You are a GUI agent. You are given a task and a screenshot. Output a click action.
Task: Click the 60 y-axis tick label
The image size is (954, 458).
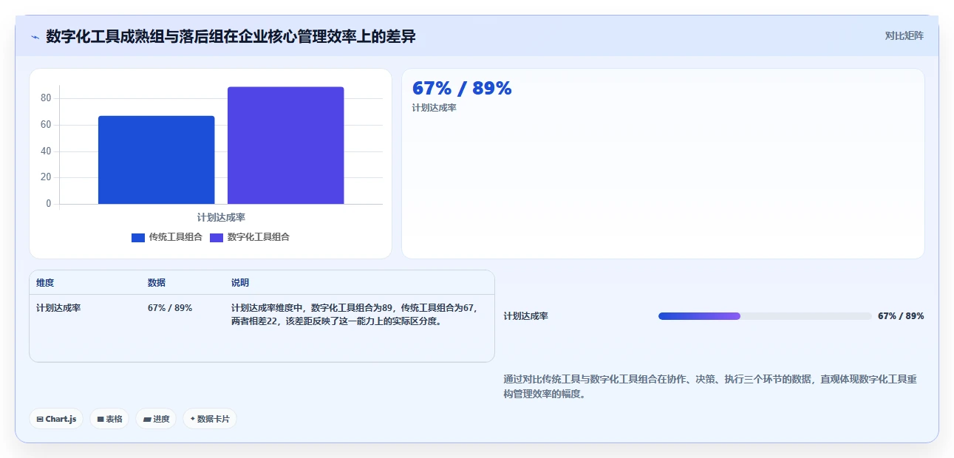[46, 125]
